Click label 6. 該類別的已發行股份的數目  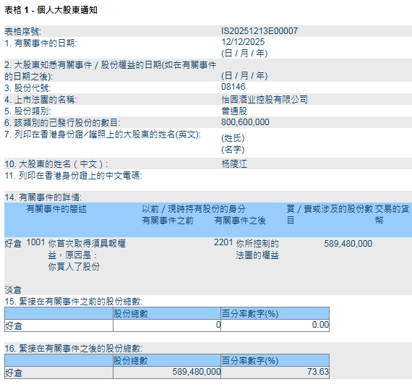(63, 123)
